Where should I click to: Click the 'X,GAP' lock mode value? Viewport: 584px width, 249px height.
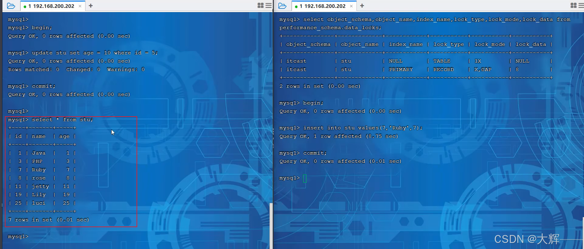tap(483, 70)
